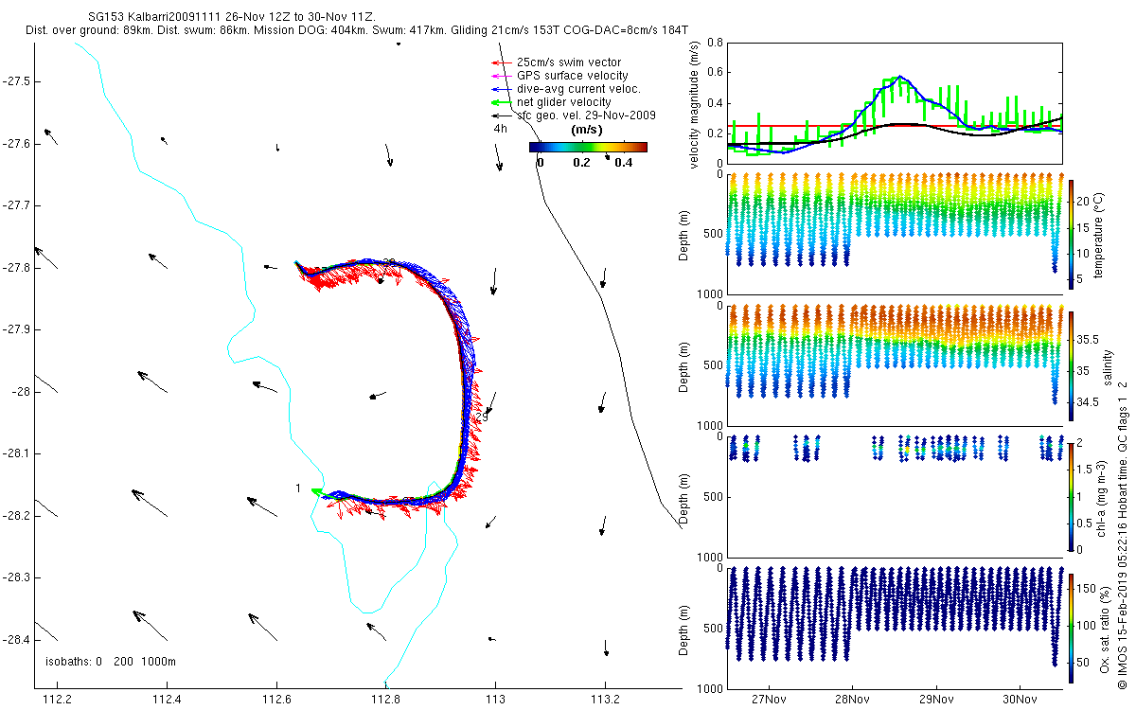
Task: Click the 0.4 tick under the velocity colorbar
Action: click(623, 162)
